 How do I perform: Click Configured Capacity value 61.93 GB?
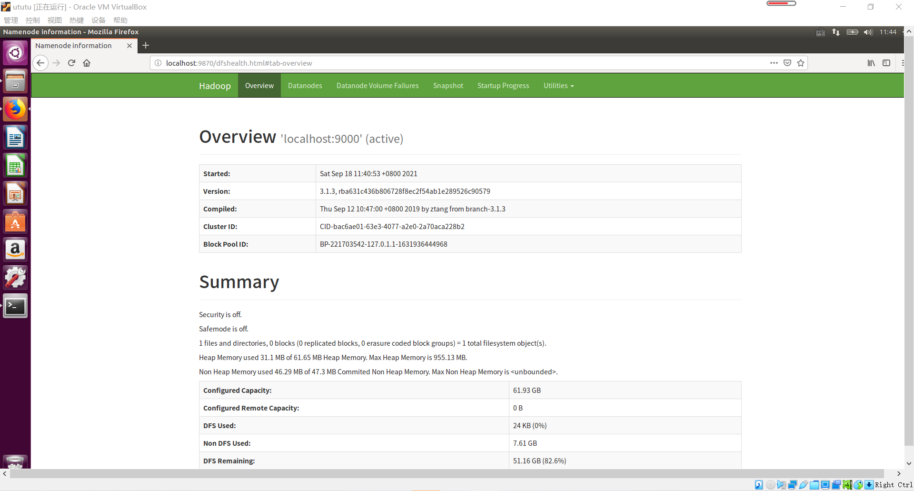click(x=527, y=391)
